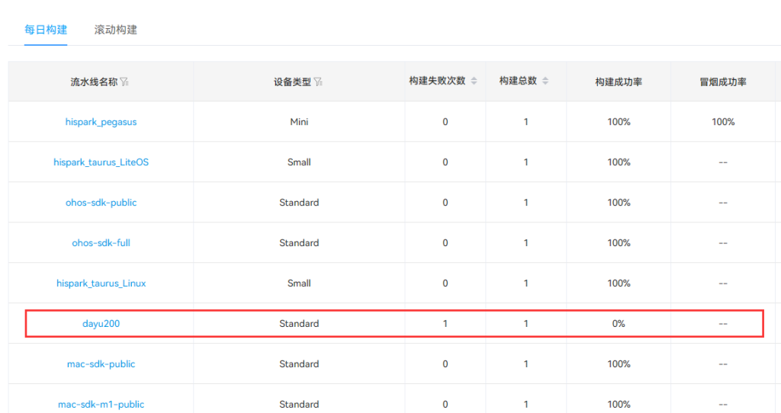The image size is (781, 413).
Task: Open the mac-sdk-m1-public pipeline link
Action: 101,404
